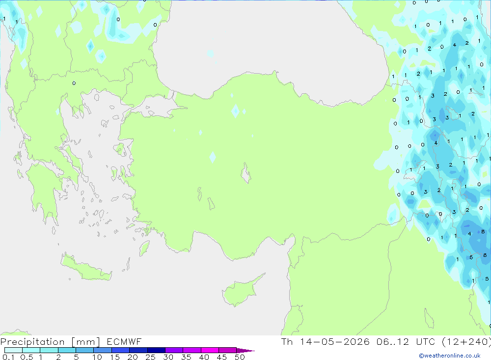491x360 pixels.
Task: Click the arrow tip above 50 on legend
Action: (245, 351)
